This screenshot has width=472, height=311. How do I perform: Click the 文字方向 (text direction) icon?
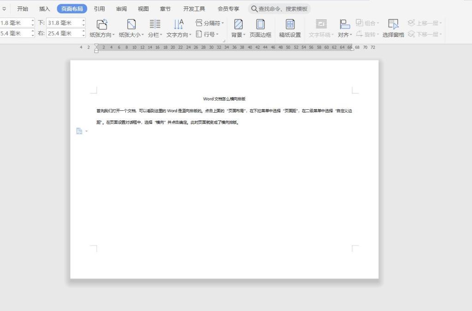178,24
